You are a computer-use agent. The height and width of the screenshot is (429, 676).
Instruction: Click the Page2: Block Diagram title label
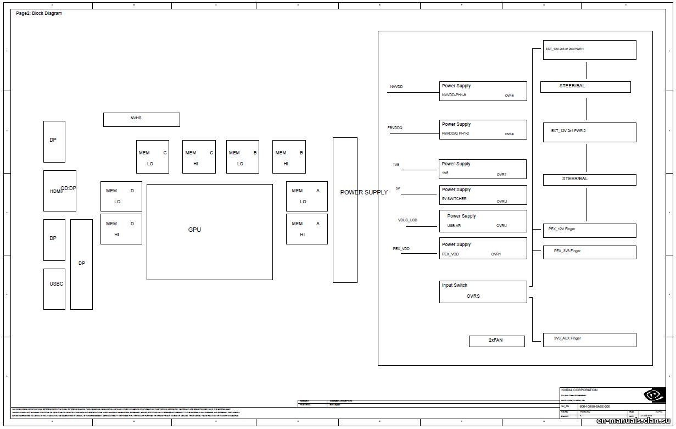point(38,13)
